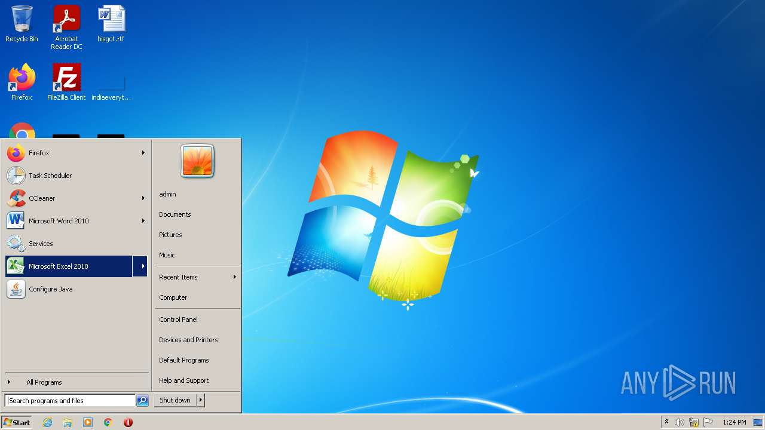Click taskbar clock showing 1:24 PM
This screenshot has width=765, height=430.
735,422
